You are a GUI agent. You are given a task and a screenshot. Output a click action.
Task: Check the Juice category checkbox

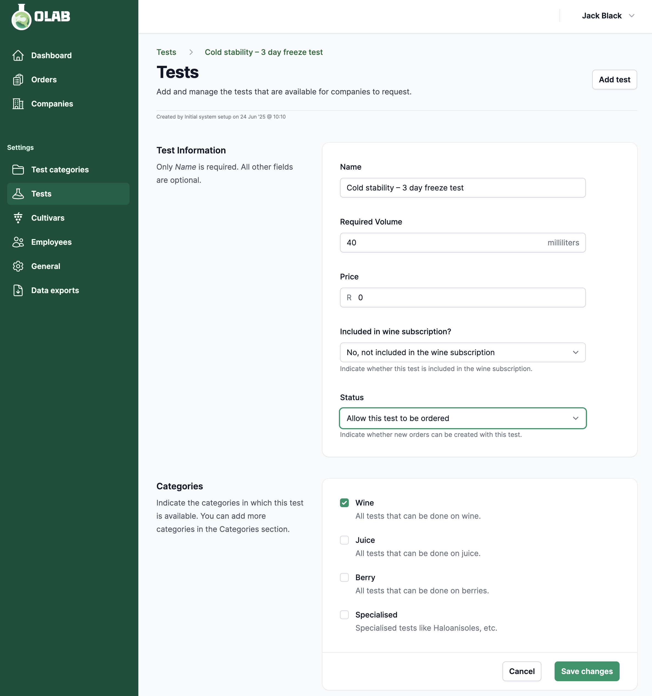click(x=344, y=540)
